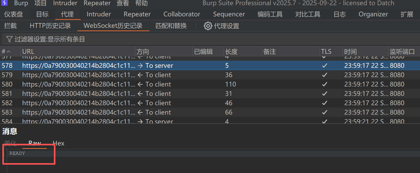Go to the Intruder tool tab

pos(99,14)
